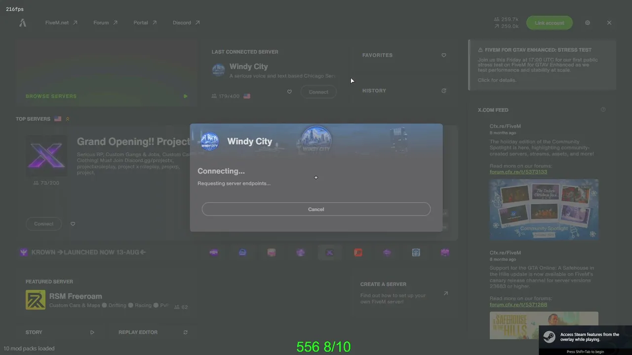
Task: Connect to the Grand Opening Project X server
Action: point(44,224)
